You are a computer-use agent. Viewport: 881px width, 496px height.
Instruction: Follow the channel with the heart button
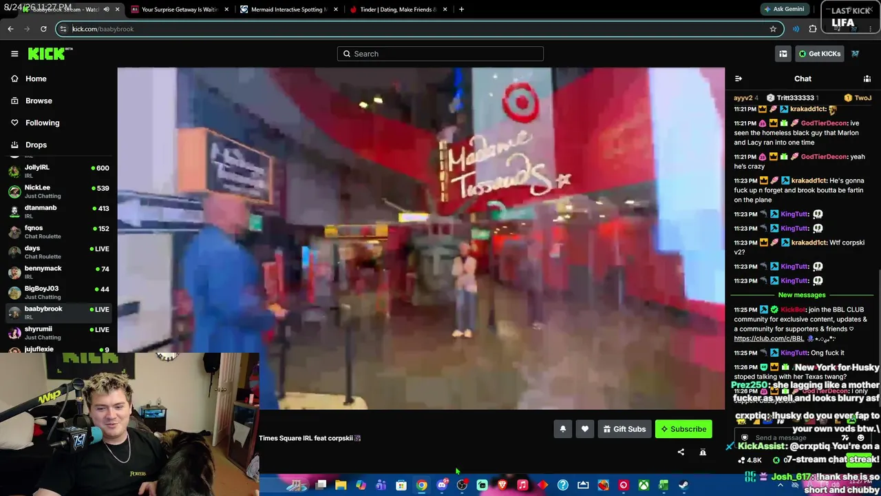pos(585,429)
